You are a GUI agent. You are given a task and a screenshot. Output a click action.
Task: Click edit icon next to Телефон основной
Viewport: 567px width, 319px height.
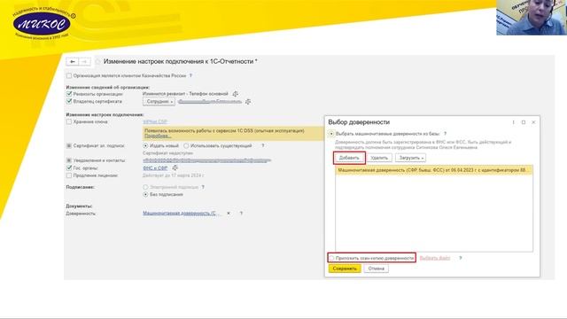coord(235,94)
